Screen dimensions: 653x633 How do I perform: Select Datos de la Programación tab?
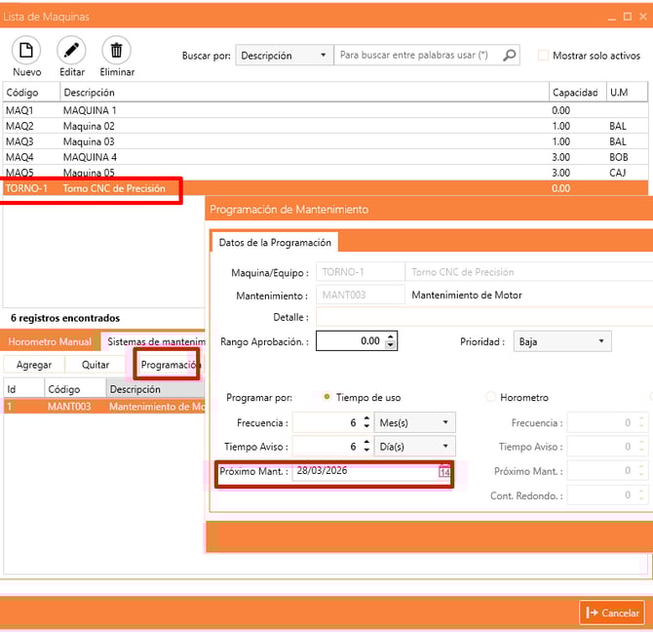tap(274, 243)
